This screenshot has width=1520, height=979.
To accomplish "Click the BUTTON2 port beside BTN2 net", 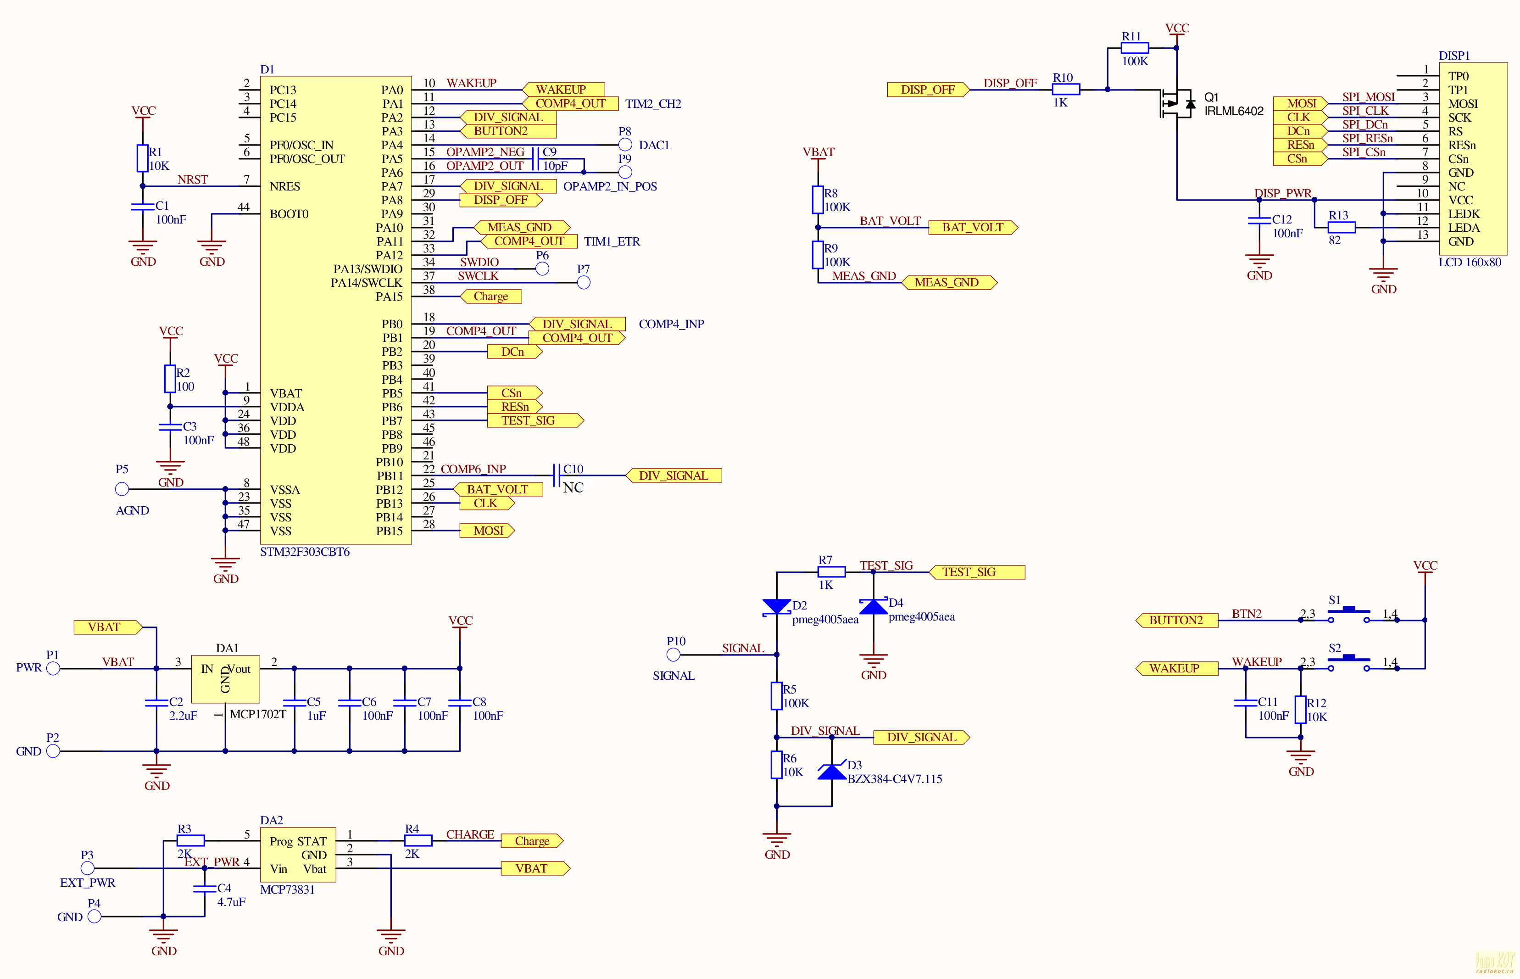I will click(1176, 621).
